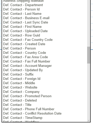Select Def. Contact - Created Date
The height and width of the screenshot is (124, 93).
click(x=44, y=44)
